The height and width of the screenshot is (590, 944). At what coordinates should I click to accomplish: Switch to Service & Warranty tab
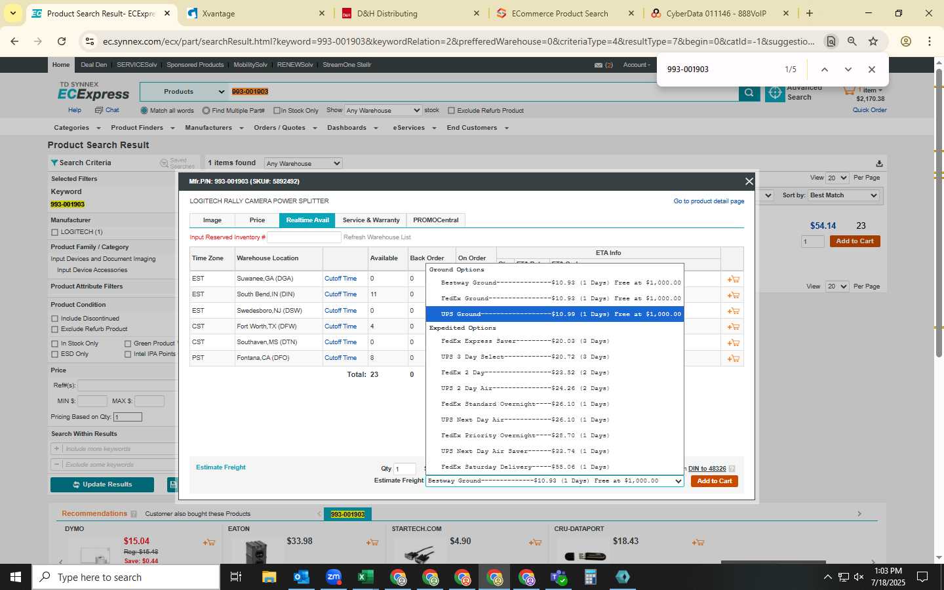371,220
